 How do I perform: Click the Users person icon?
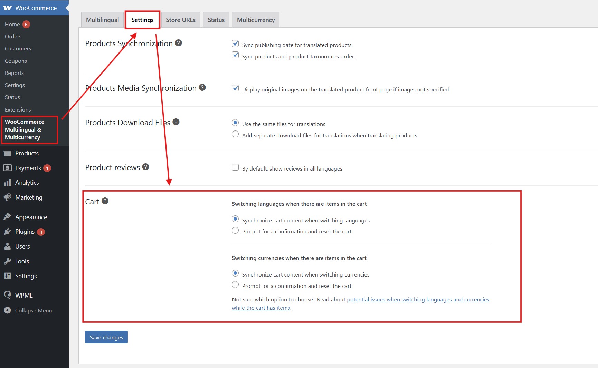(7, 246)
